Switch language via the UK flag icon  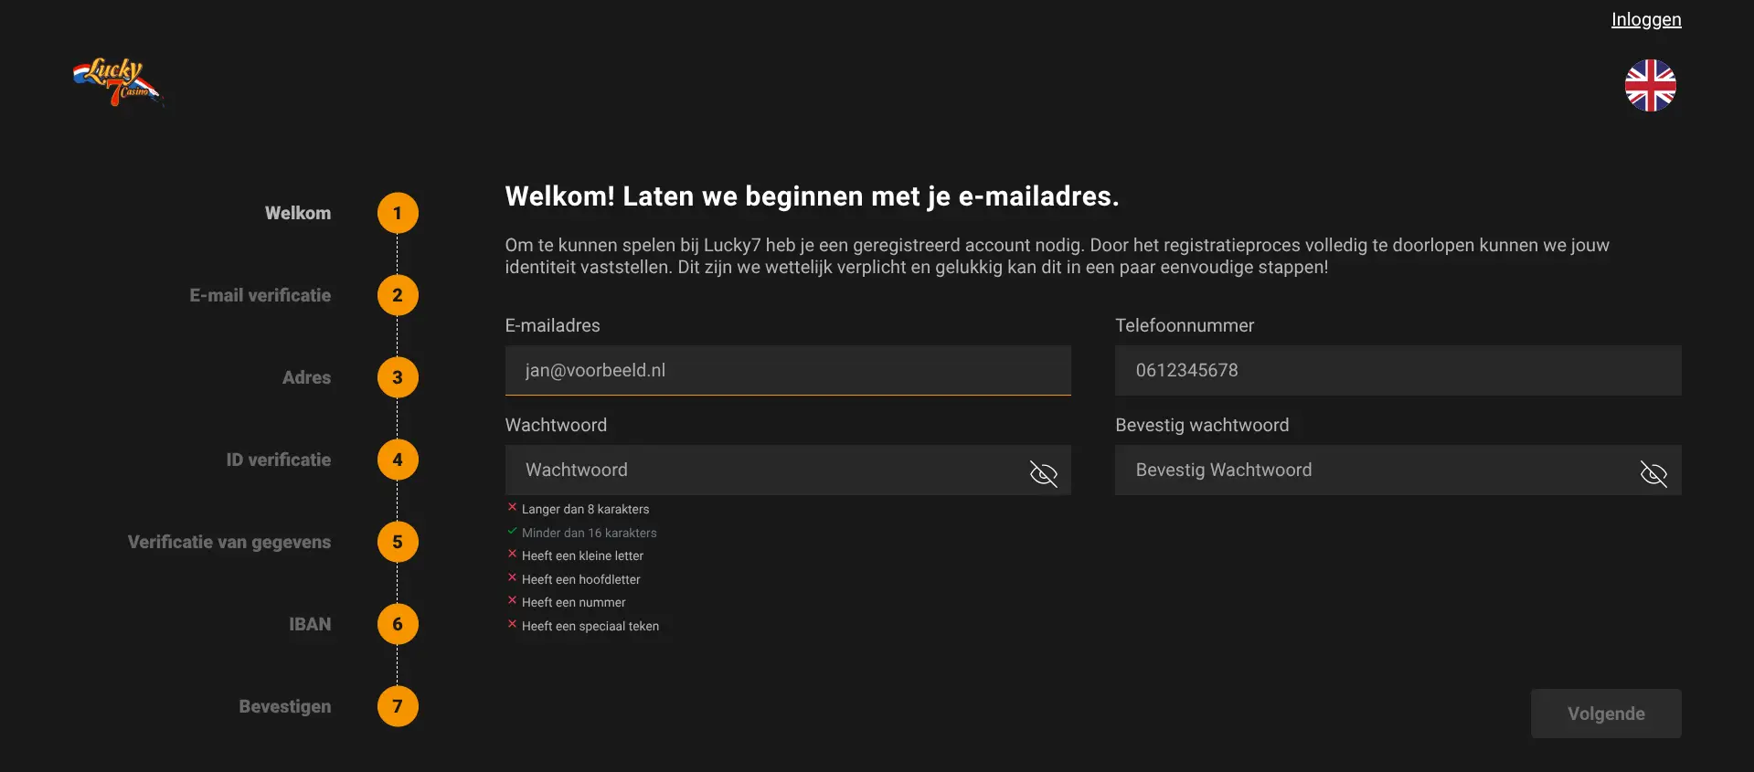[x=1650, y=86]
